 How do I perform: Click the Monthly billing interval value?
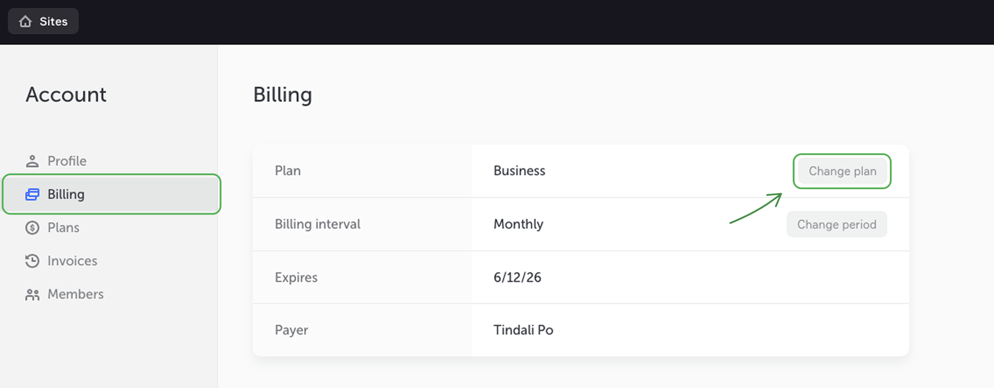pos(518,224)
